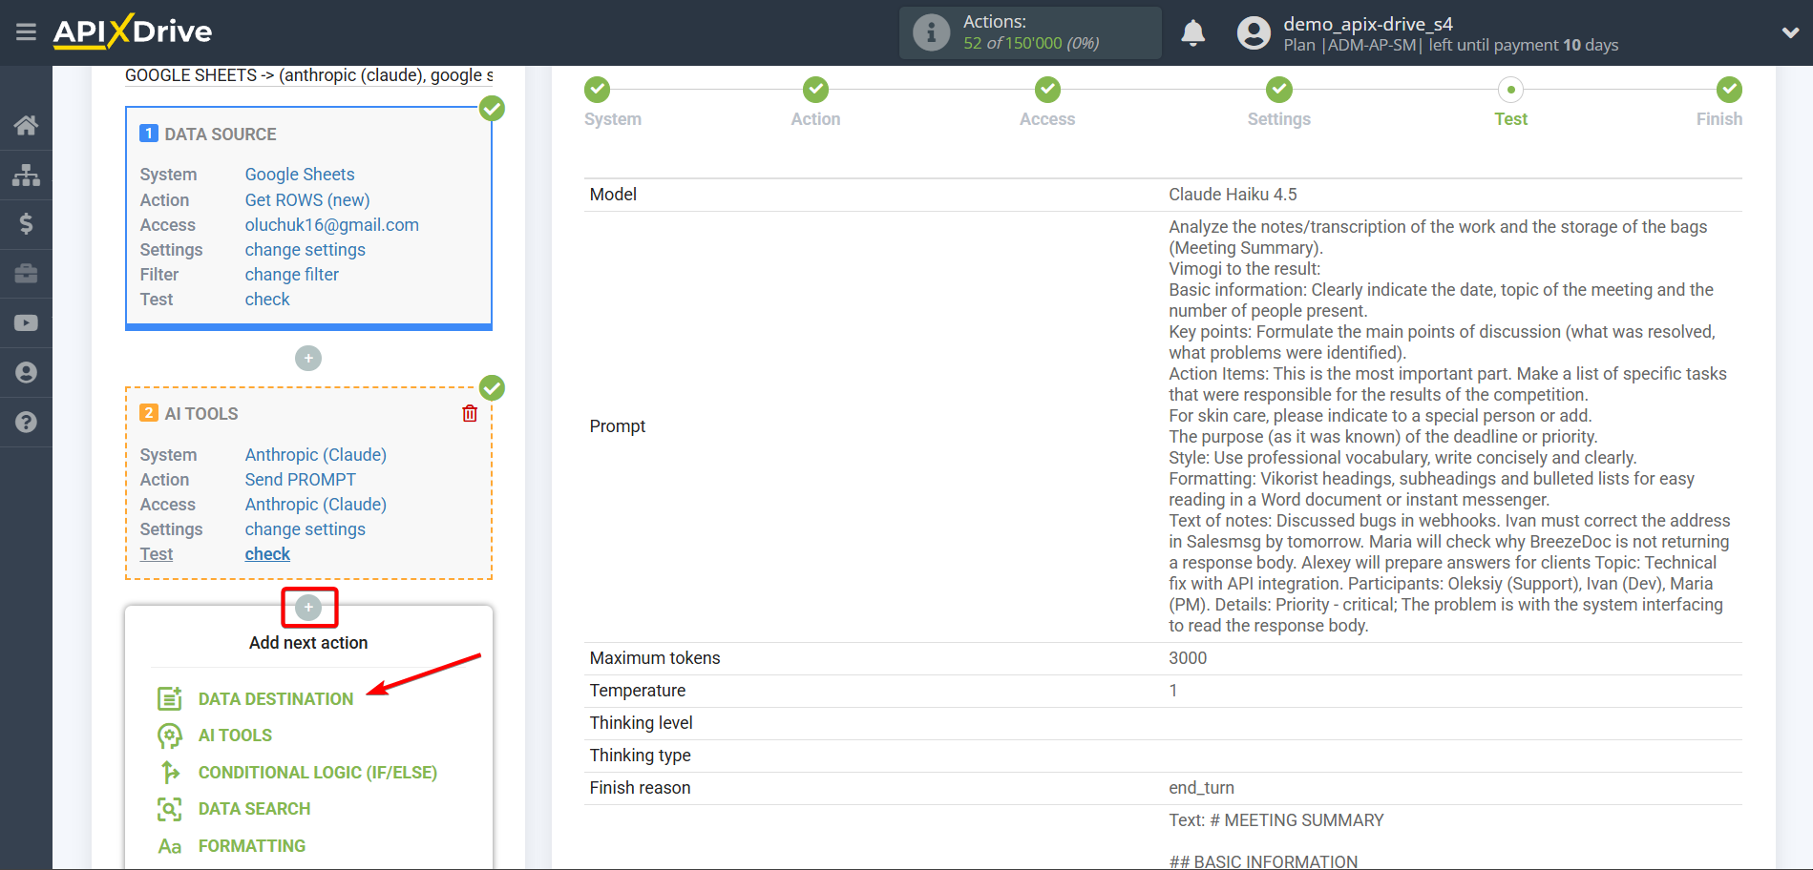Click check link in AI Tools

267,554
